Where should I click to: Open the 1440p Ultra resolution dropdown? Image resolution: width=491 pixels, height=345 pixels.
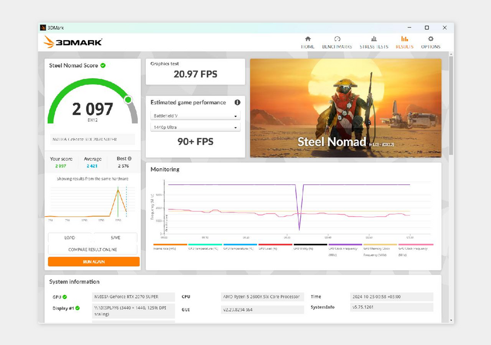pyautogui.click(x=195, y=127)
